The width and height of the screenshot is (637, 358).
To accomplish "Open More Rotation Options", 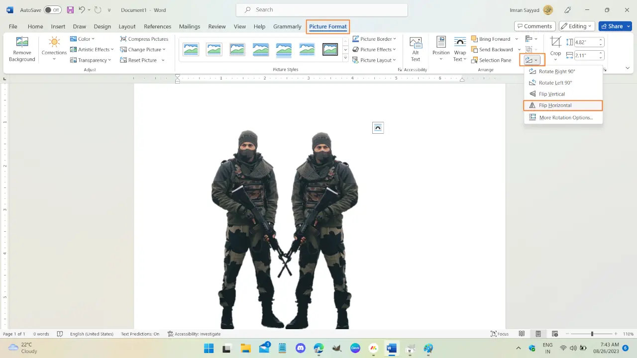I will click(x=563, y=118).
